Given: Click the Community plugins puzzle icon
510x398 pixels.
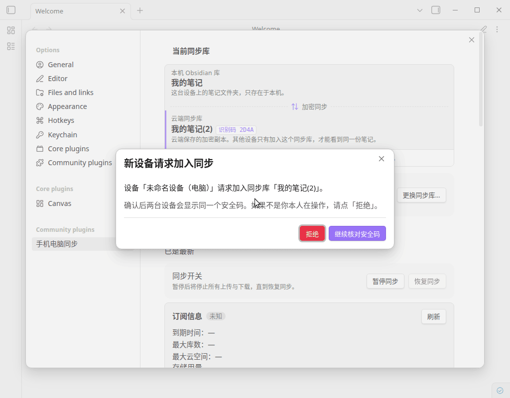Looking at the screenshot, I should pyautogui.click(x=40, y=163).
